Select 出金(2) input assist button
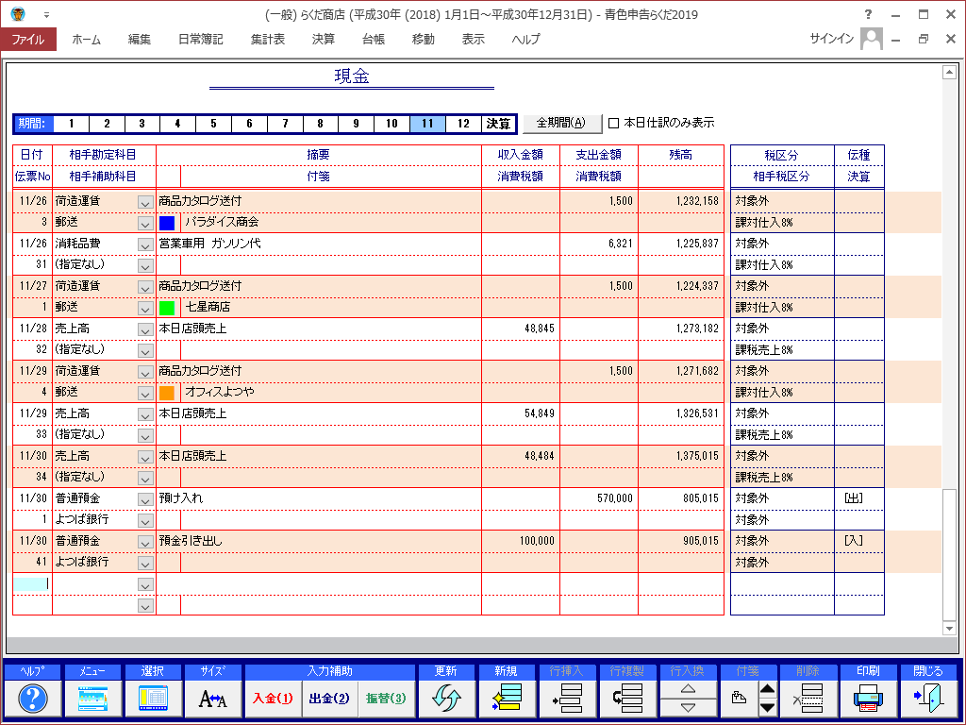This screenshot has width=966, height=725. [329, 699]
